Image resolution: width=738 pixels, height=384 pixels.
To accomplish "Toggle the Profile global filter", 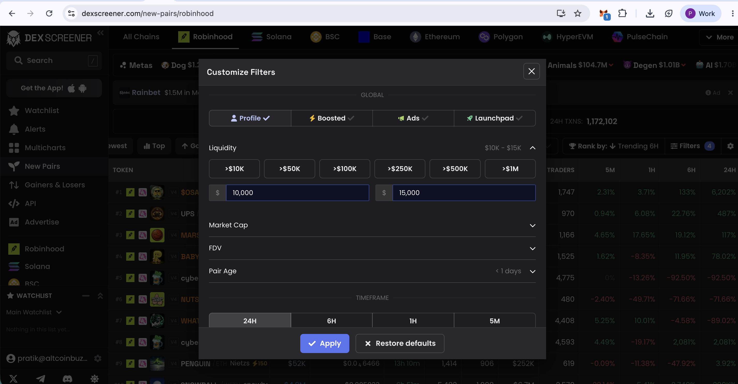I will coord(250,118).
